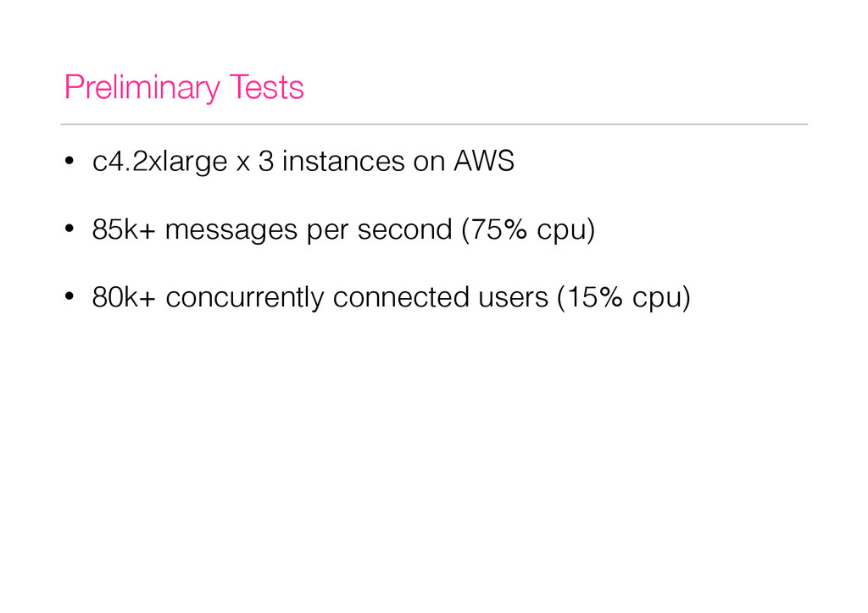Click the "Preliminary Tests" slide title

pos(184,88)
